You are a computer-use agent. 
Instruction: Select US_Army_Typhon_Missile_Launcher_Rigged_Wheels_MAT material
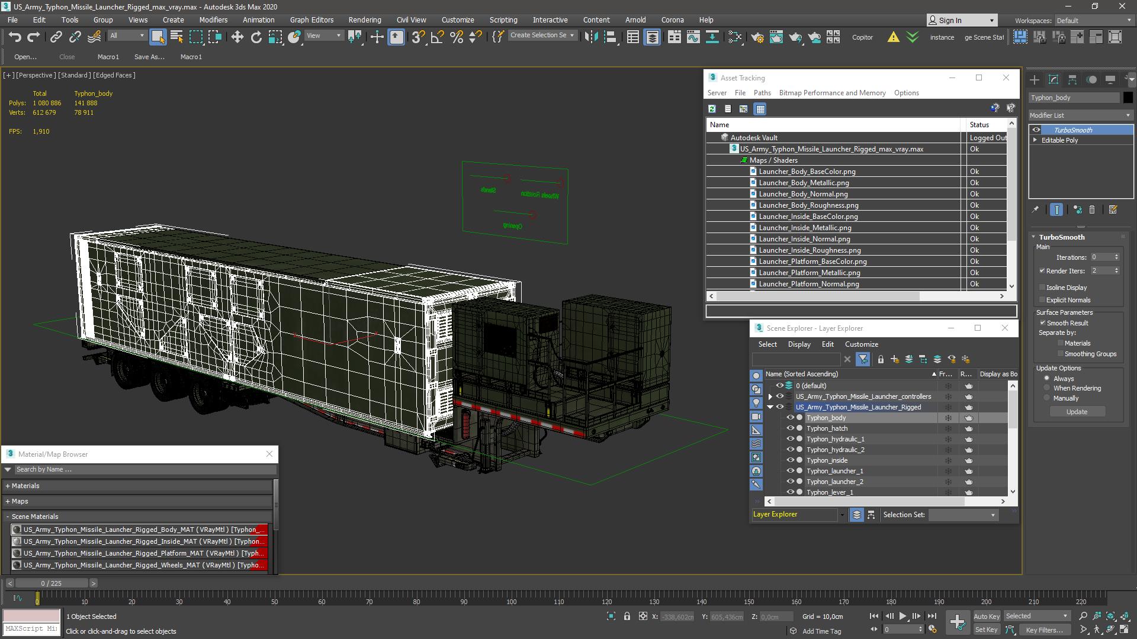click(140, 565)
